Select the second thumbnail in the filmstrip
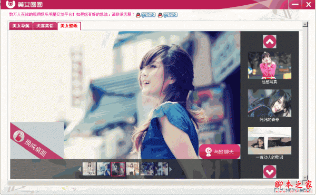The image size is (316, 195). [103, 169]
